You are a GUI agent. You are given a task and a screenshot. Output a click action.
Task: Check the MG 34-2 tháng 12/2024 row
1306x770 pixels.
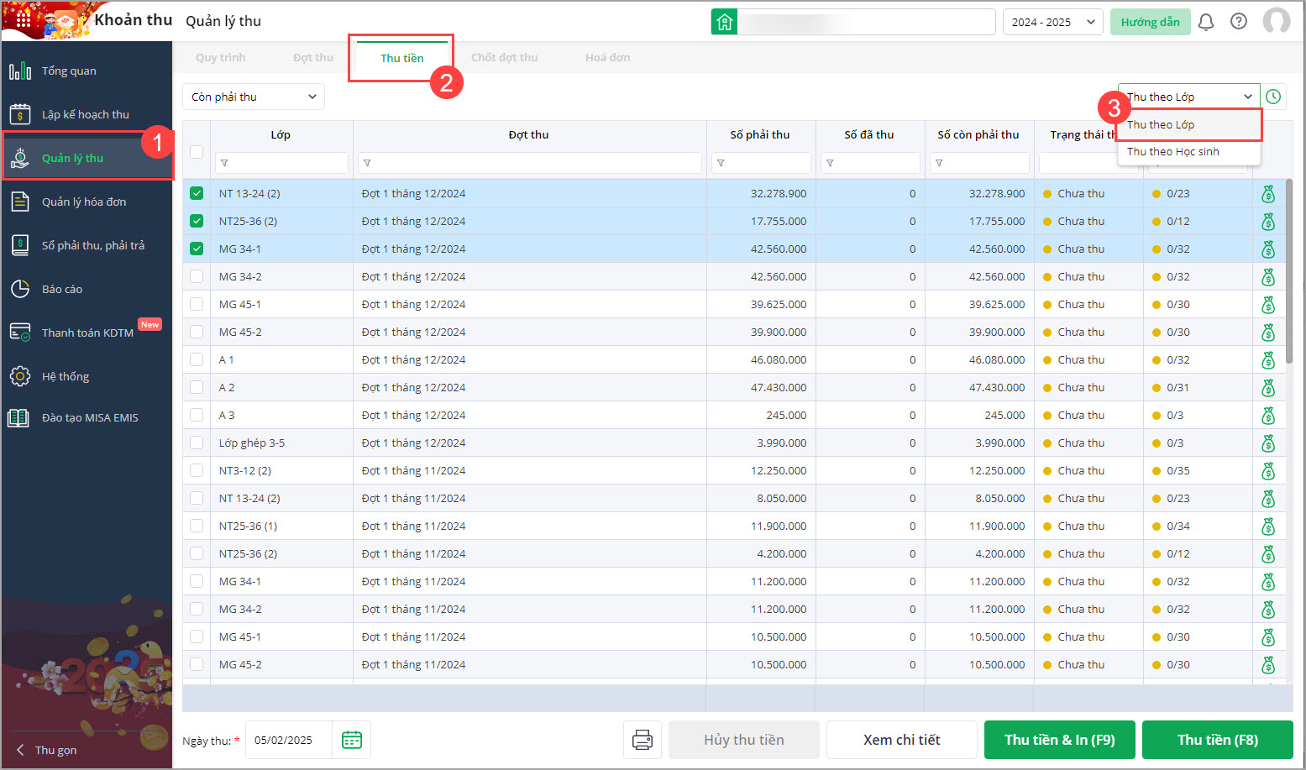197,276
